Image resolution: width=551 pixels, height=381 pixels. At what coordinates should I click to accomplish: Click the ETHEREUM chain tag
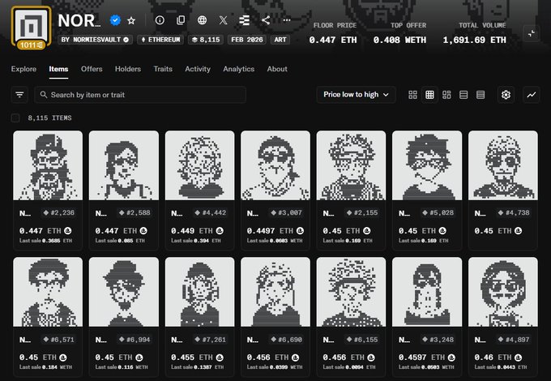pos(160,40)
